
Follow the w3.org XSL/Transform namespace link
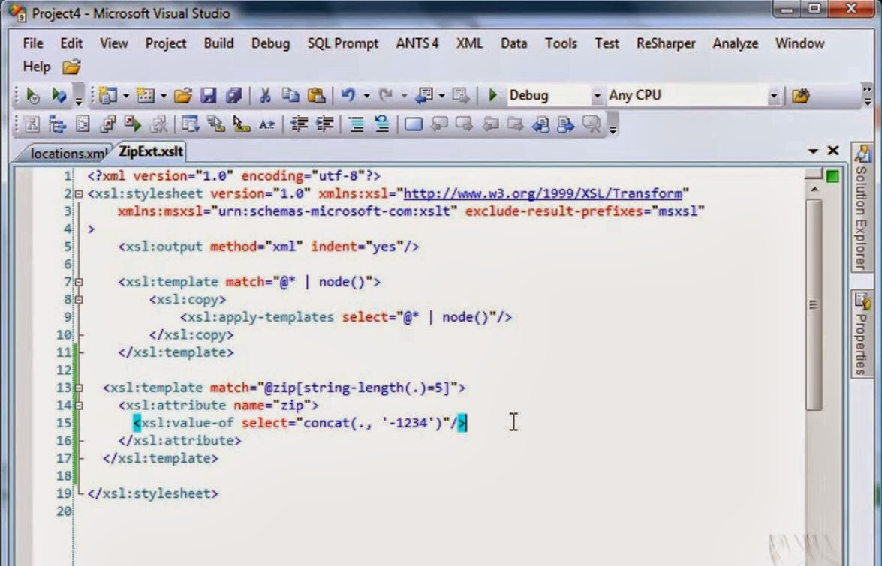pyautogui.click(x=543, y=193)
